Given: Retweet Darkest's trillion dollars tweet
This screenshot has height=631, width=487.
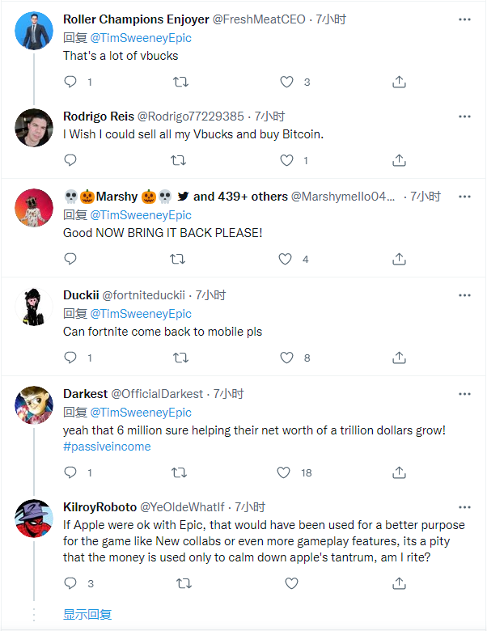Looking at the screenshot, I should point(181,472).
